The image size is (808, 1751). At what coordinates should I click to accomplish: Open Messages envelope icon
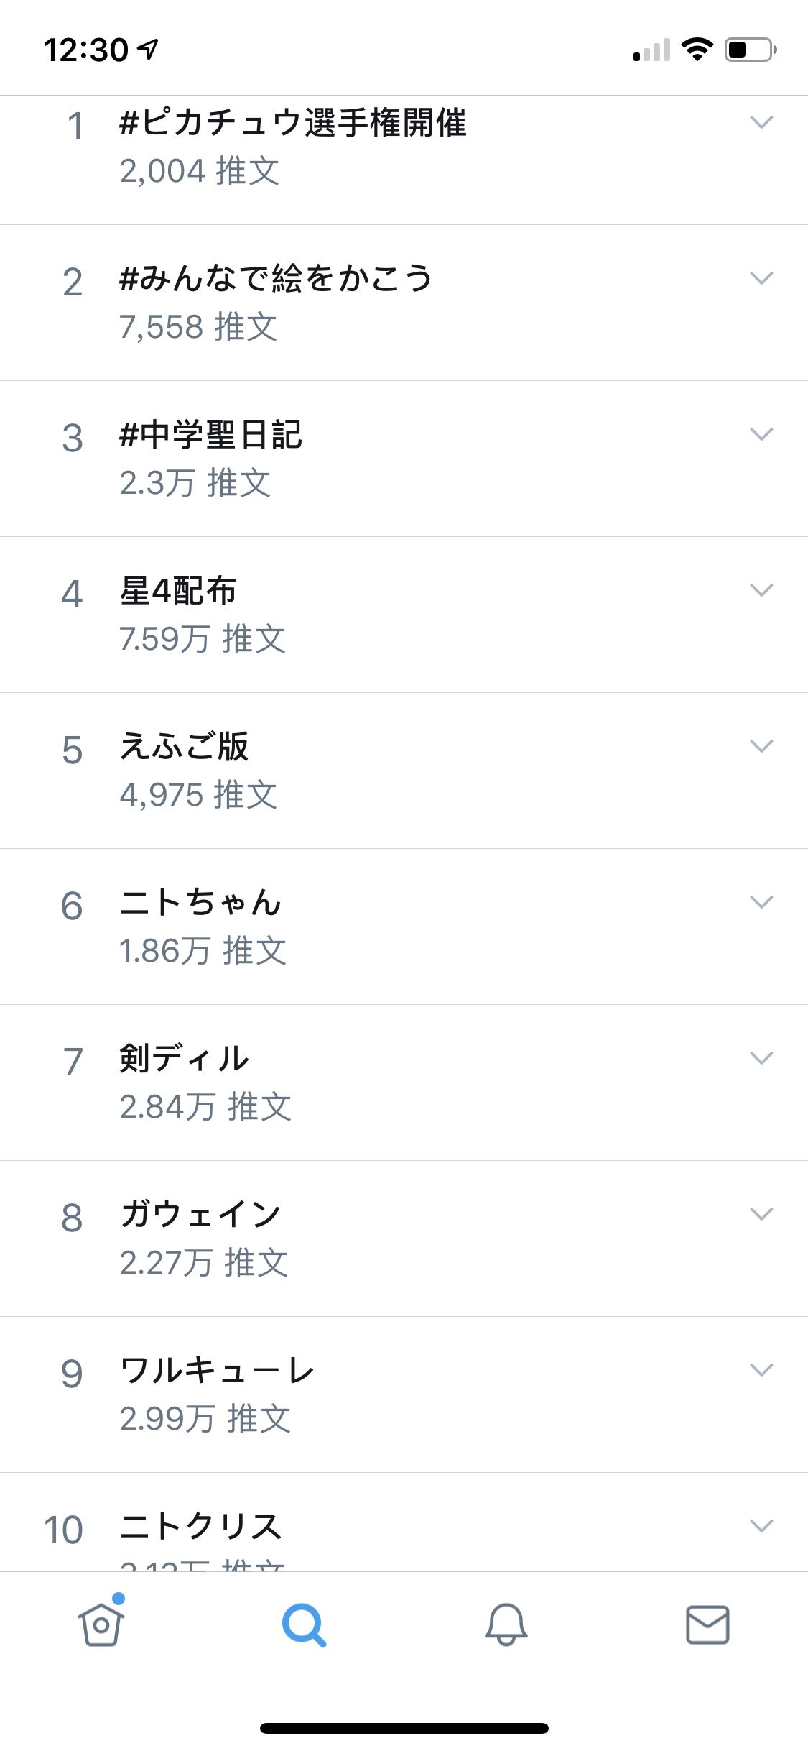pos(707,1624)
